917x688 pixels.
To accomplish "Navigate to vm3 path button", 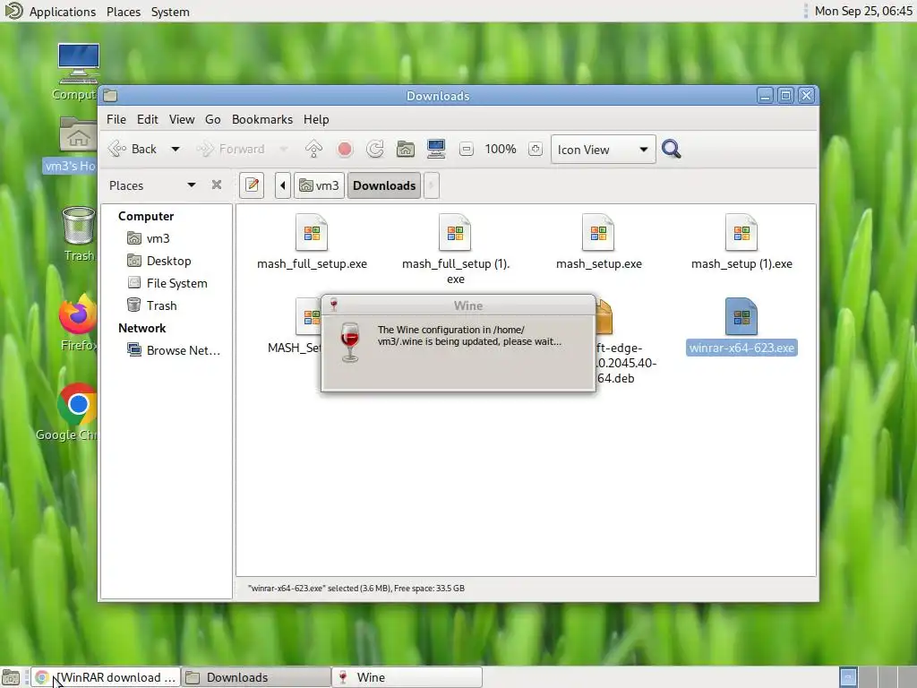I will [320, 185].
